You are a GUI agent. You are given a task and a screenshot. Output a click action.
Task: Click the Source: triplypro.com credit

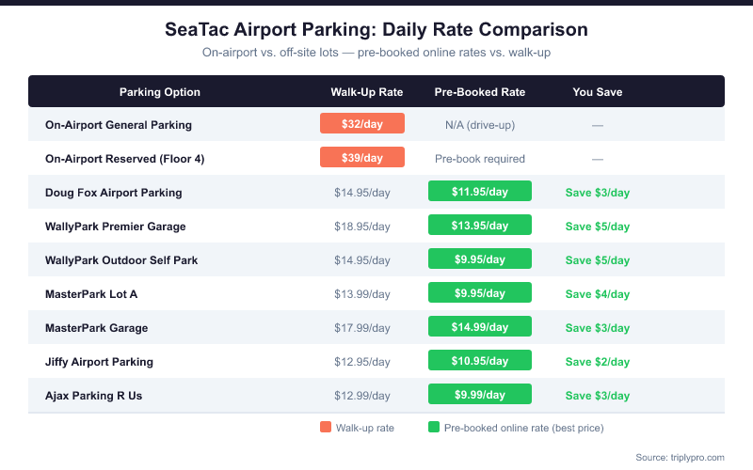[x=680, y=457]
